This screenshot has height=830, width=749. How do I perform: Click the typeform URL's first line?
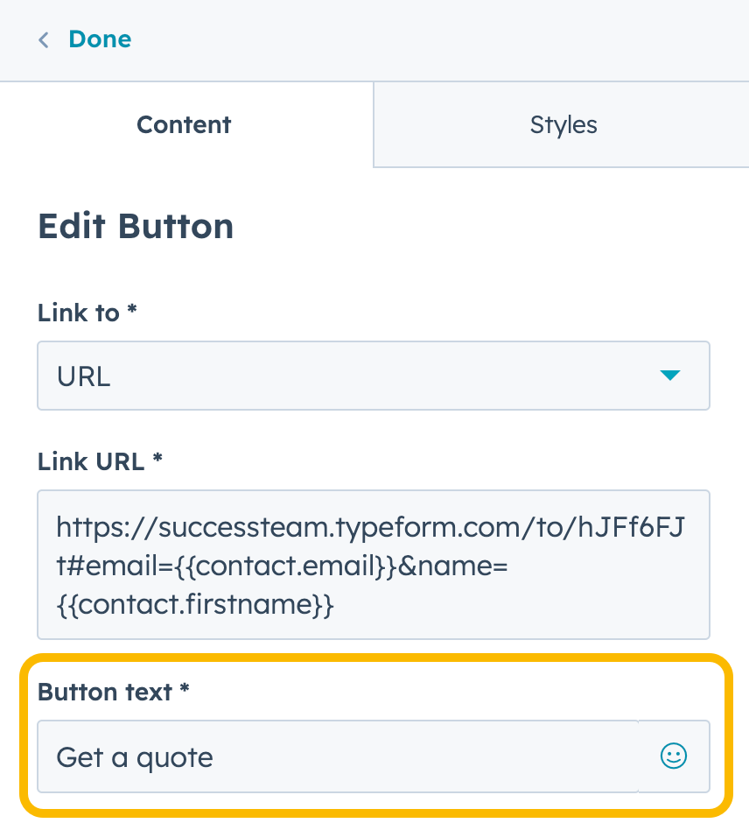tap(373, 527)
